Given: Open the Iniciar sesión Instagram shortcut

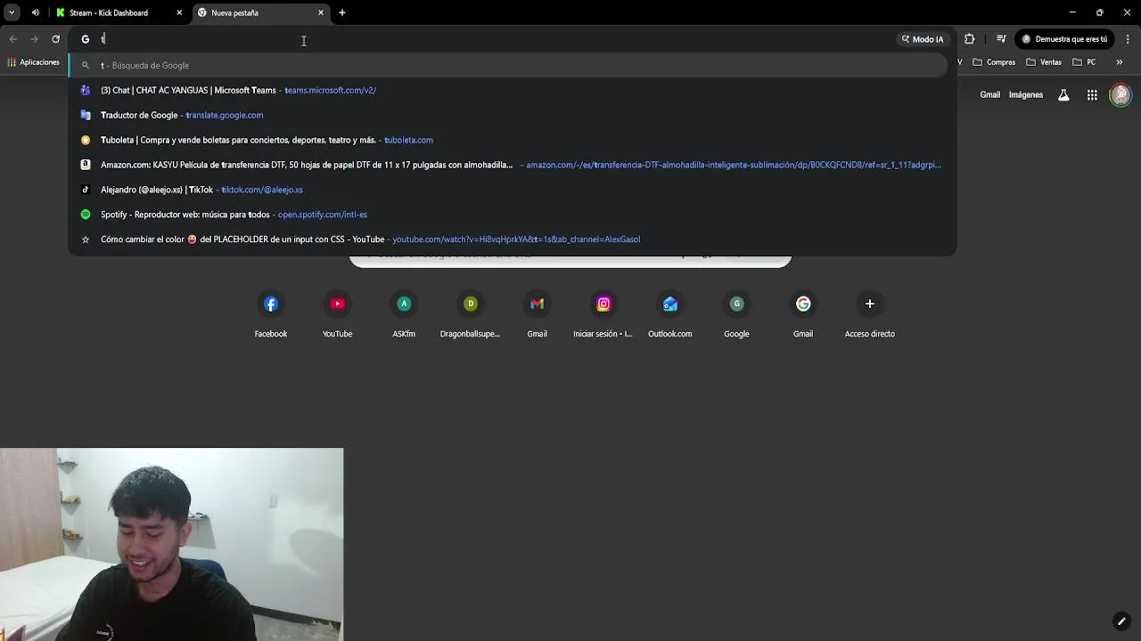Looking at the screenshot, I should click(x=603, y=315).
